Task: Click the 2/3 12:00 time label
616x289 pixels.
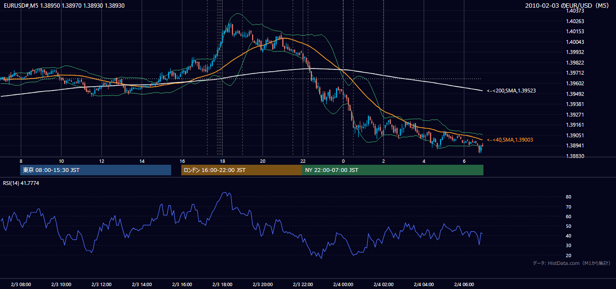Action: click(x=102, y=284)
